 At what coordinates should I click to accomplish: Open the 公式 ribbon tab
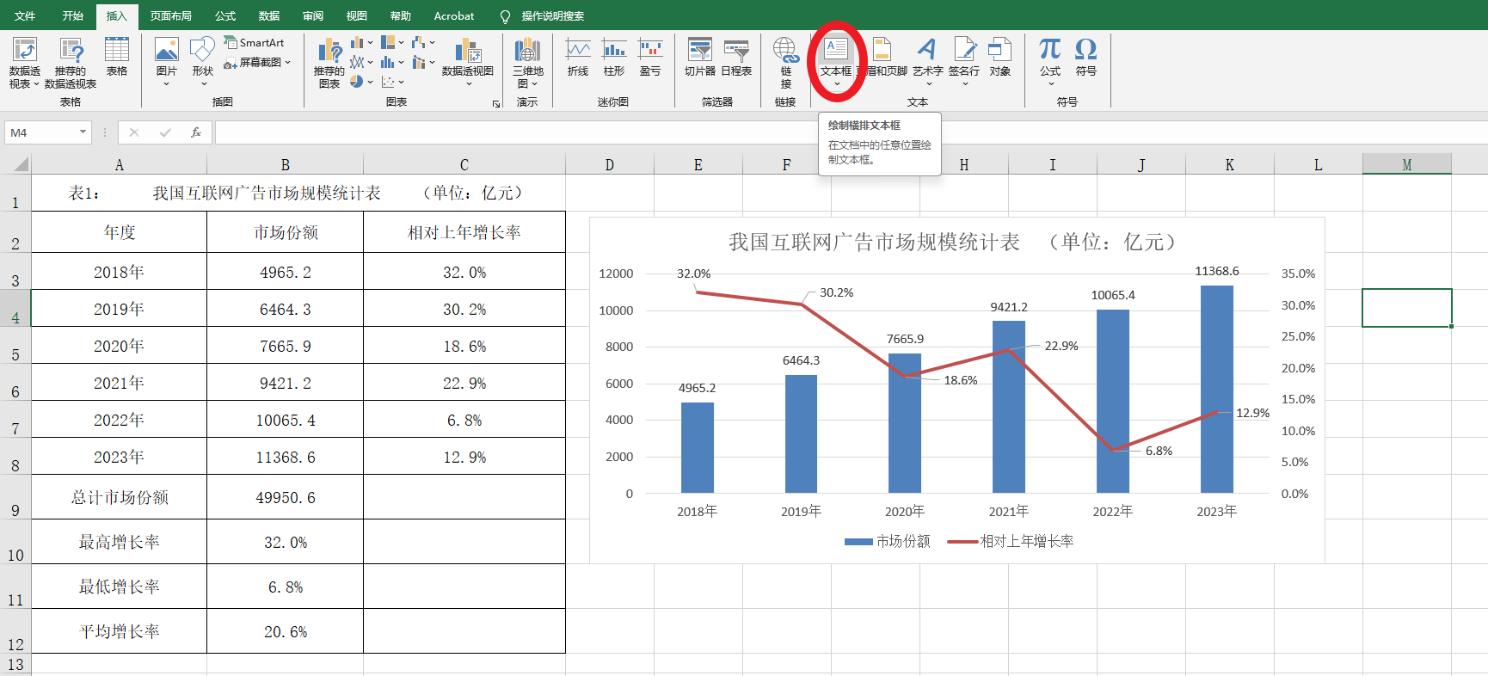click(x=225, y=15)
